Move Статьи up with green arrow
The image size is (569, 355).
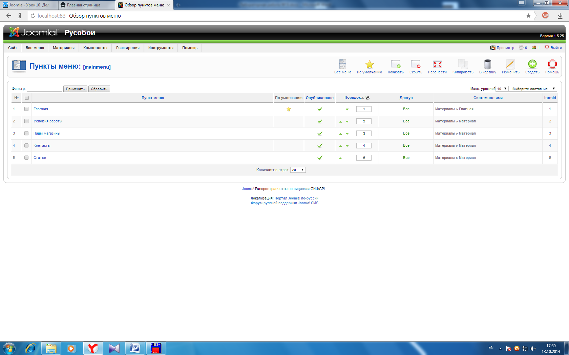point(340,158)
